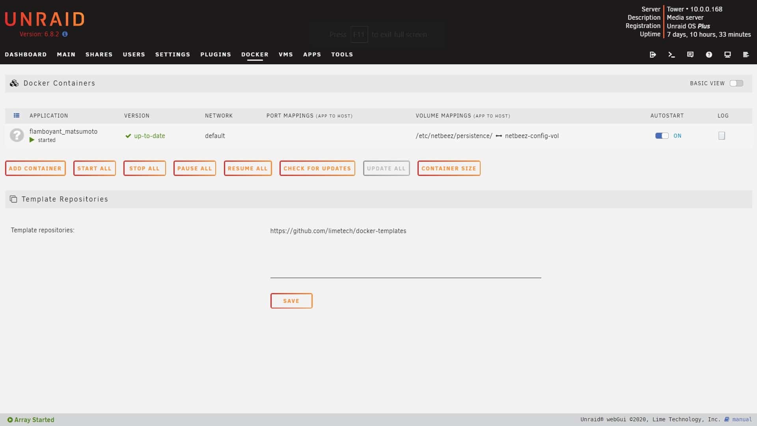Image resolution: width=757 pixels, height=426 pixels.
Task: Click the flamboyant_matsumoto container question-mark icon
Action: click(17, 136)
